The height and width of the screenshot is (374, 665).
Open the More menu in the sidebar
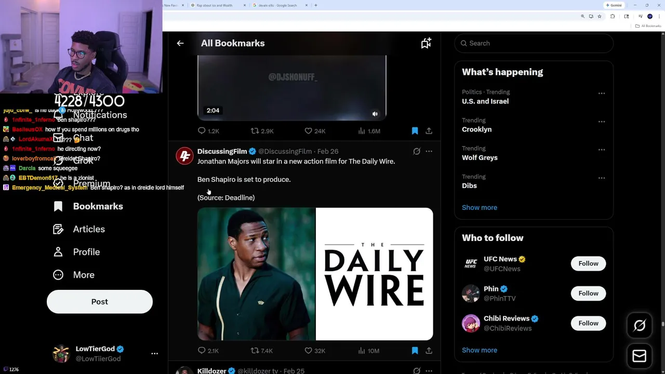tap(74, 275)
